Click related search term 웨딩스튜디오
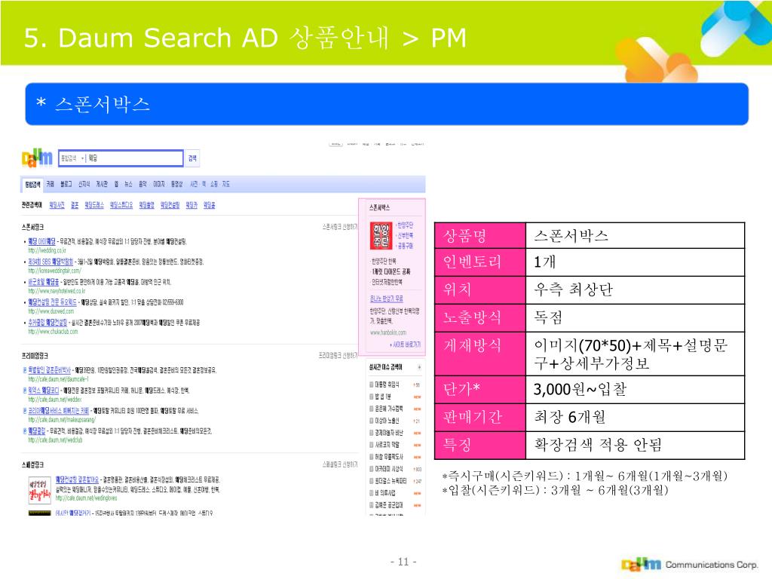772x579 pixels. pyautogui.click(x=121, y=205)
